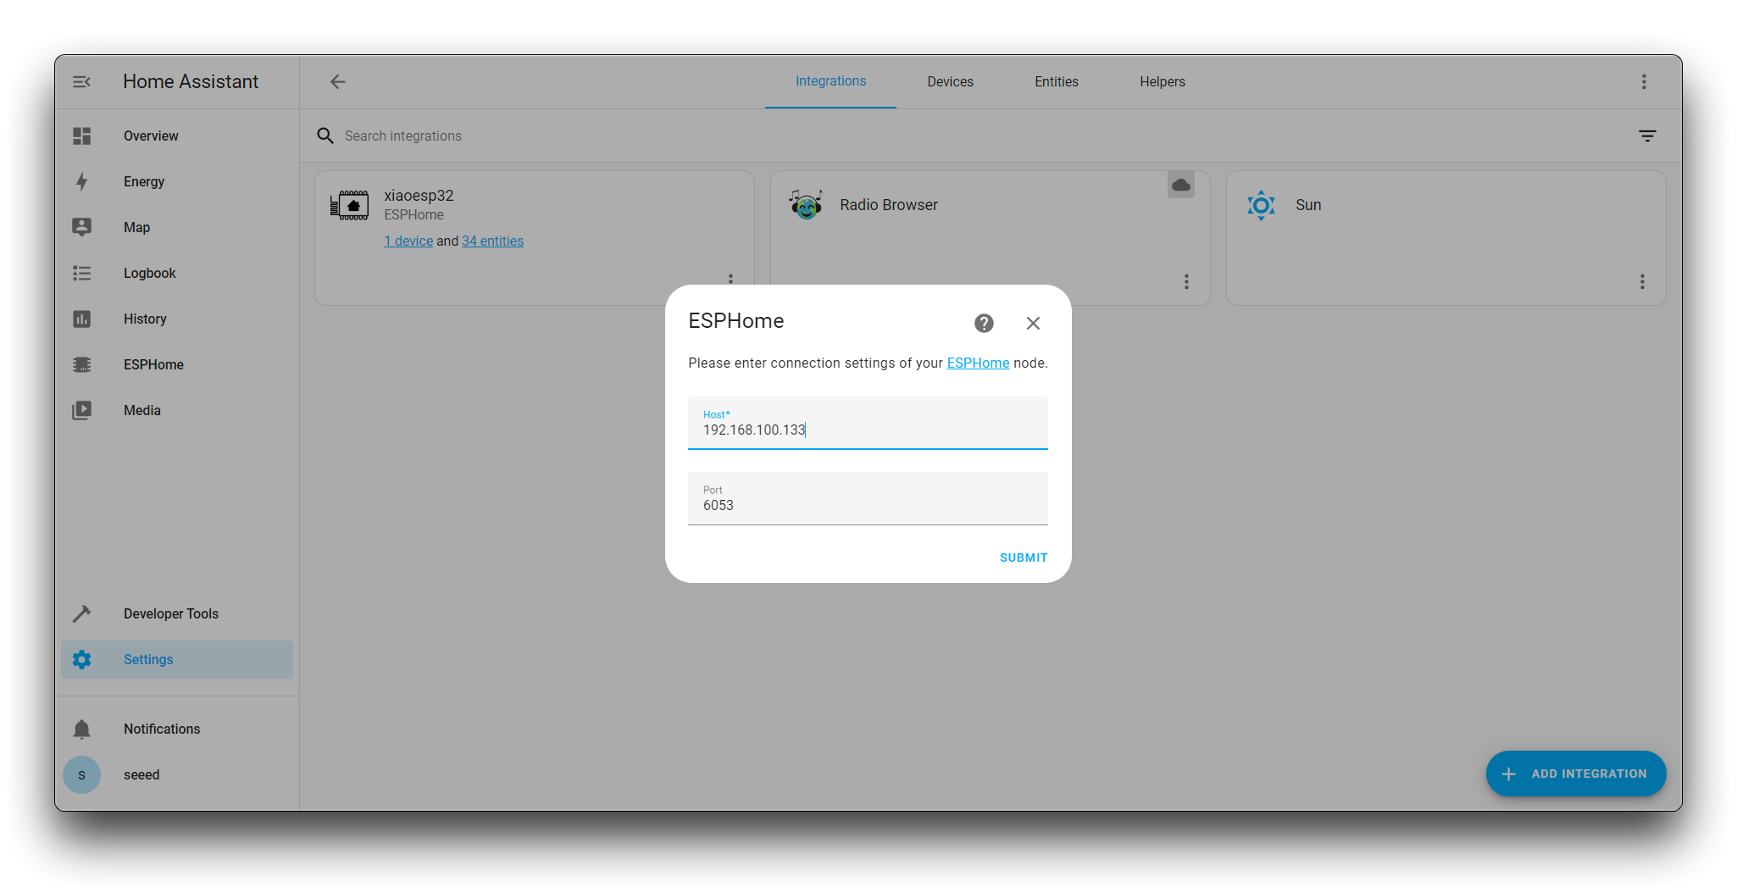Switch to the Entities tab

[1057, 81]
